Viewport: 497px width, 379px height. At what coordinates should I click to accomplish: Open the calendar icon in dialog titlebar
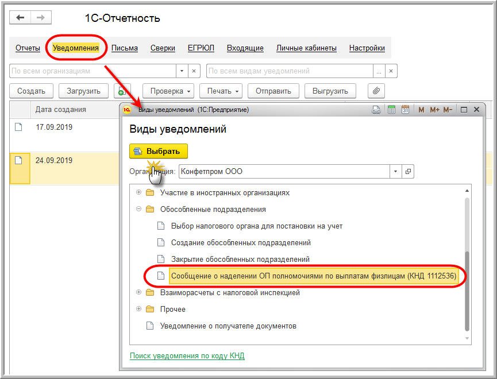405,110
